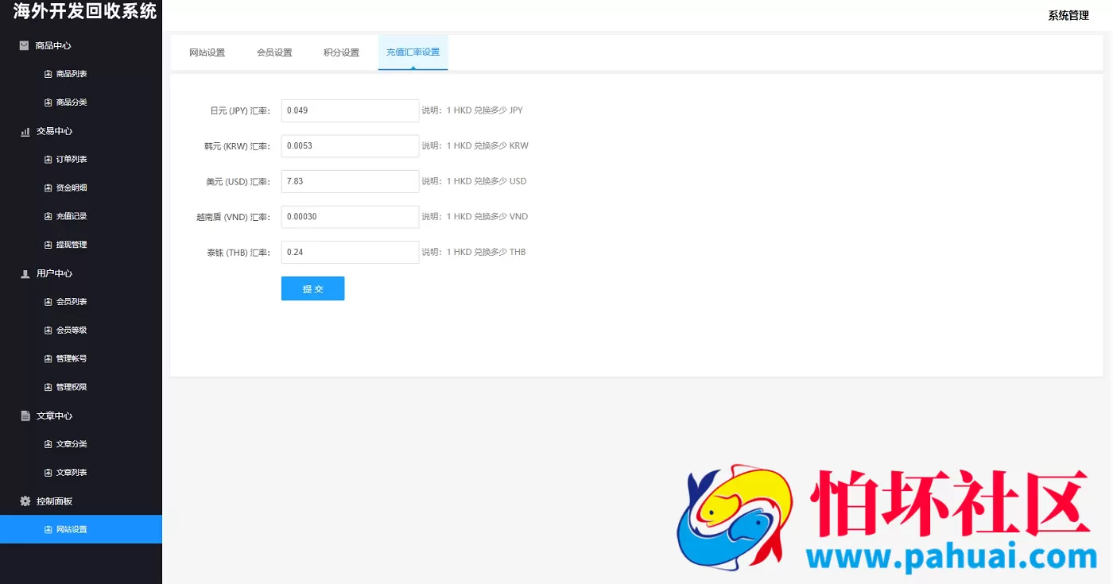Switch to the 会员设置 tab
The image size is (1113, 584).
click(x=274, y=52)
